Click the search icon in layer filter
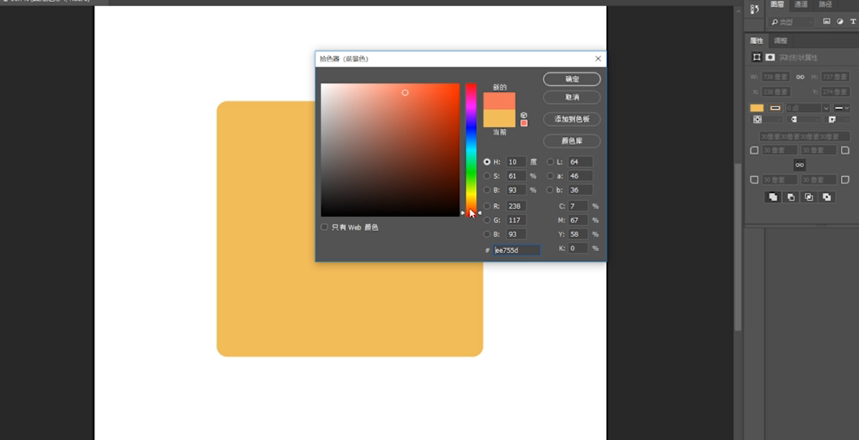Image resolution: width=859 pixels, height=440 pixels. point(775,23)
